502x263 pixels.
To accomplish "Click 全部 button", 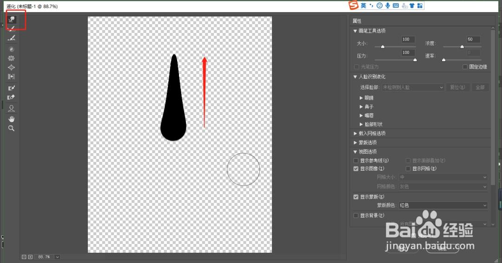I will point(480,87).
